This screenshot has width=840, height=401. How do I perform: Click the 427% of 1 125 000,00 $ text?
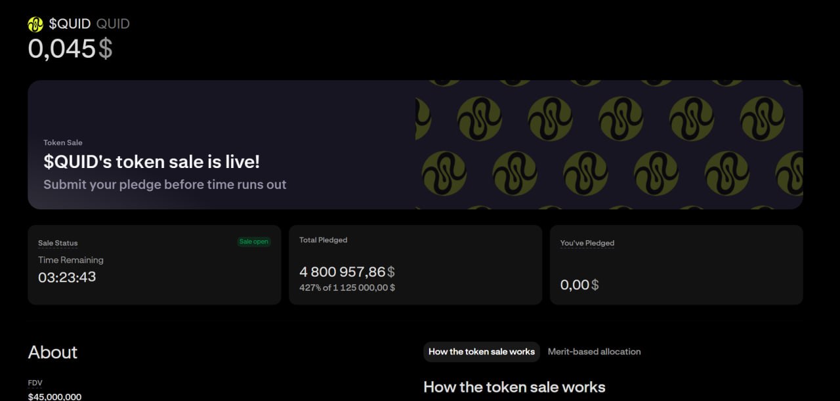point(347,287)
